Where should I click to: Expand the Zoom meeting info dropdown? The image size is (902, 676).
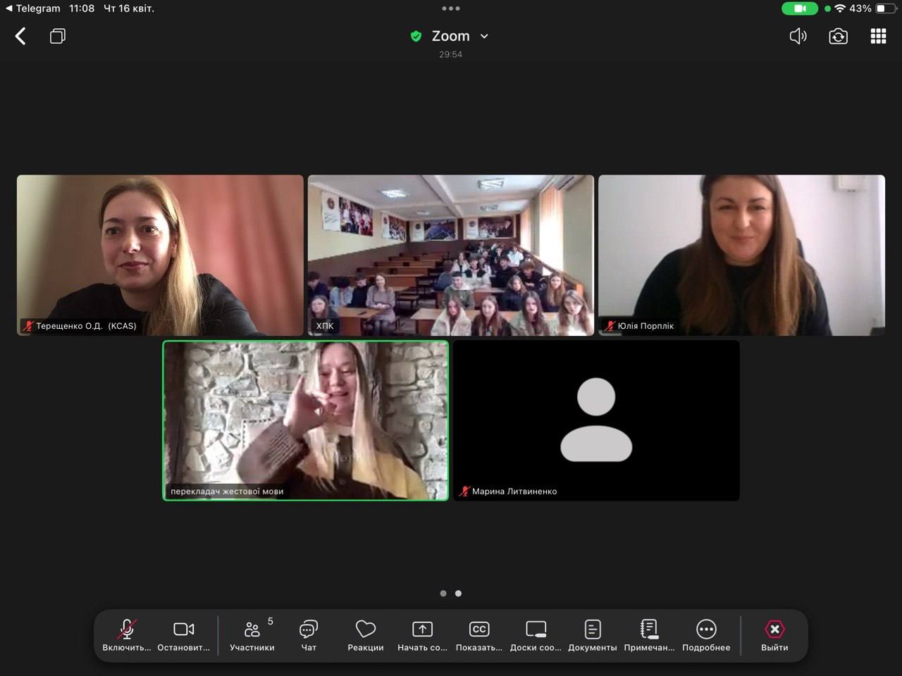tap(484, 37)
